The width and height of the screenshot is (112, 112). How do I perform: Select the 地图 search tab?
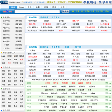point(63,7)
